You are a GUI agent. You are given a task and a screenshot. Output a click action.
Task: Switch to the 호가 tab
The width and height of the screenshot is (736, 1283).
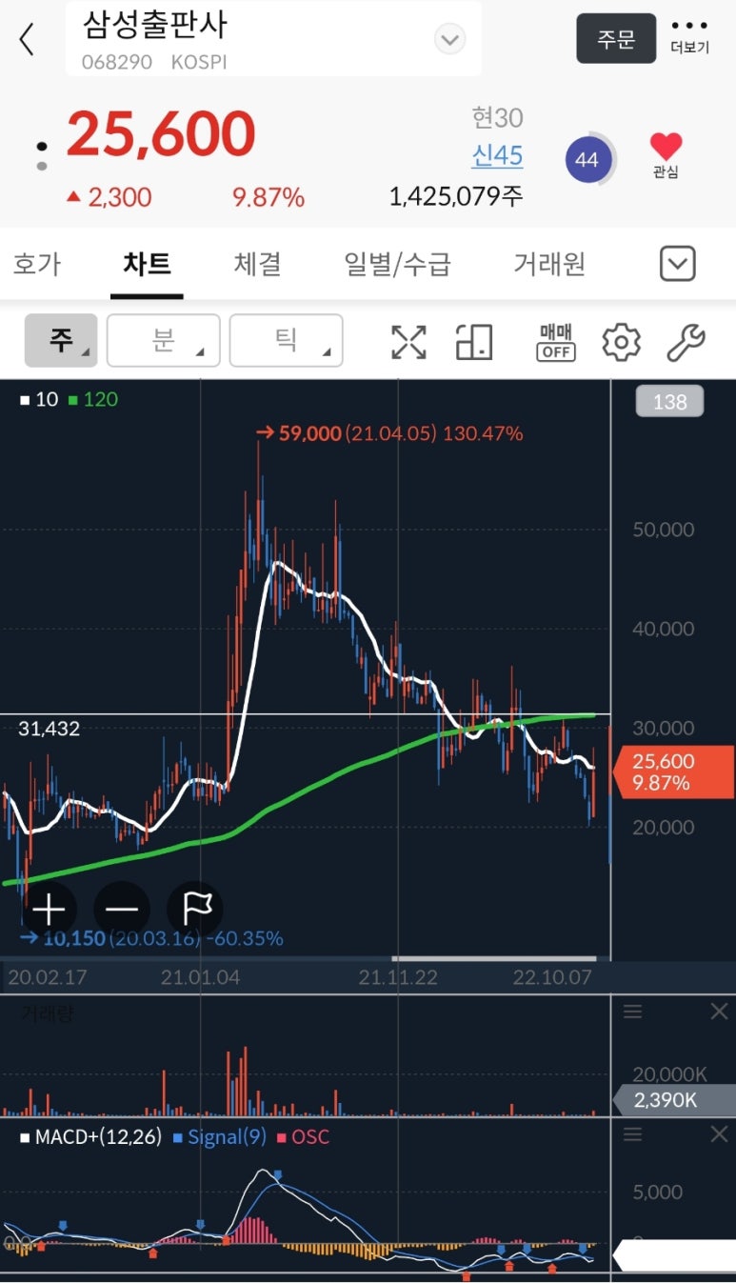[37, 264]
